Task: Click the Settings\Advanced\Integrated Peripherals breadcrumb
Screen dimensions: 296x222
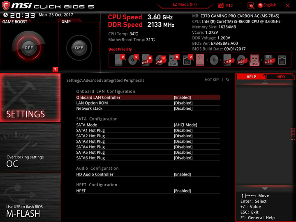Action: pyautogui.click(x=105, y=81)
